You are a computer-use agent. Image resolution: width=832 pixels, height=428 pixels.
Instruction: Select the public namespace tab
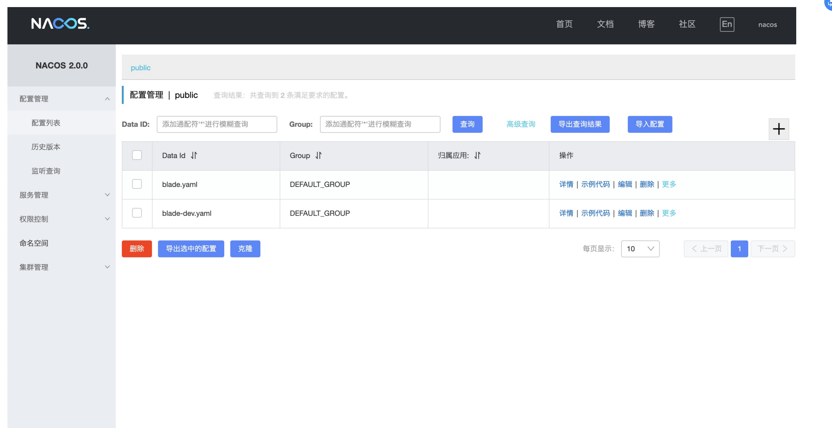click(140, 68)
